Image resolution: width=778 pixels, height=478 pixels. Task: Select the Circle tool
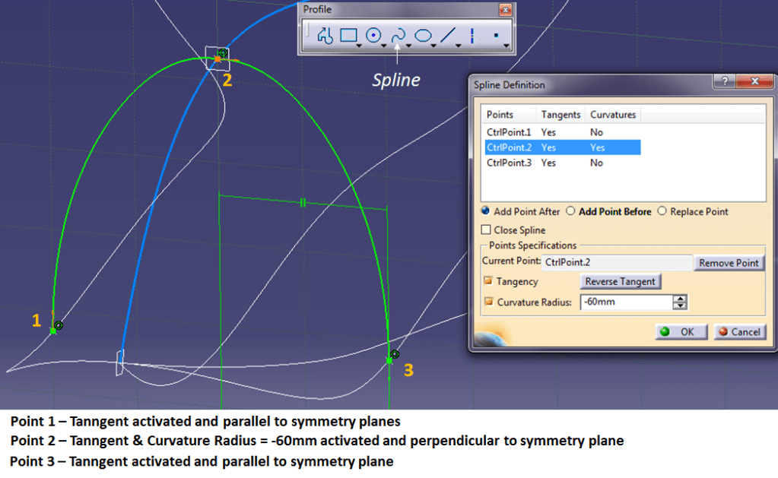(x=373, y=35)
